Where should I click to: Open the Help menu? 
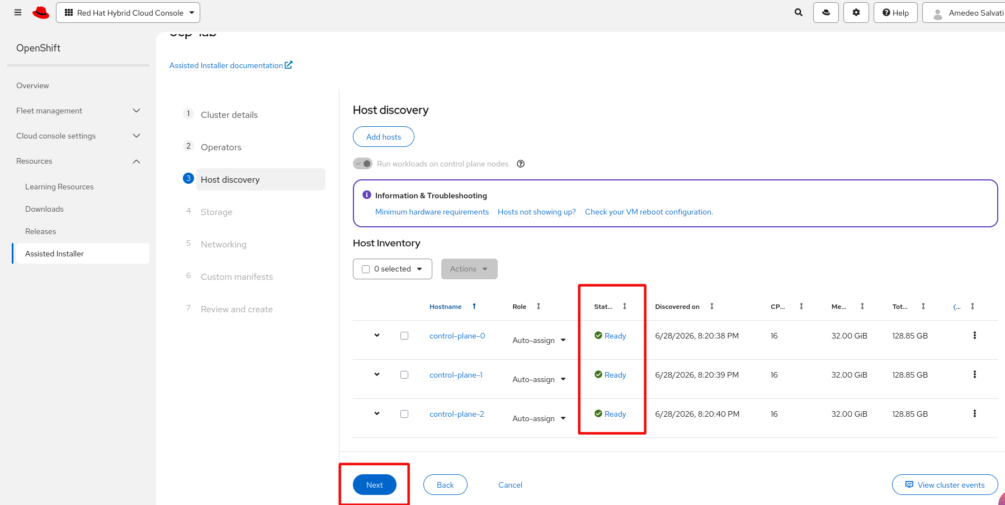pyautogui.click(x=895, y=12)
